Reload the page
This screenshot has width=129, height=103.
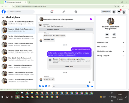pos(10,6)
